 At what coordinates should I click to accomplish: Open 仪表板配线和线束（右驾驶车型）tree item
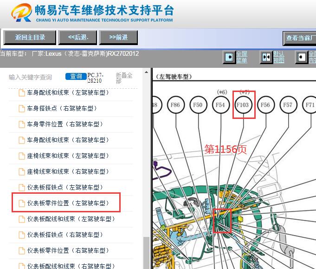(x=71, y=266)
